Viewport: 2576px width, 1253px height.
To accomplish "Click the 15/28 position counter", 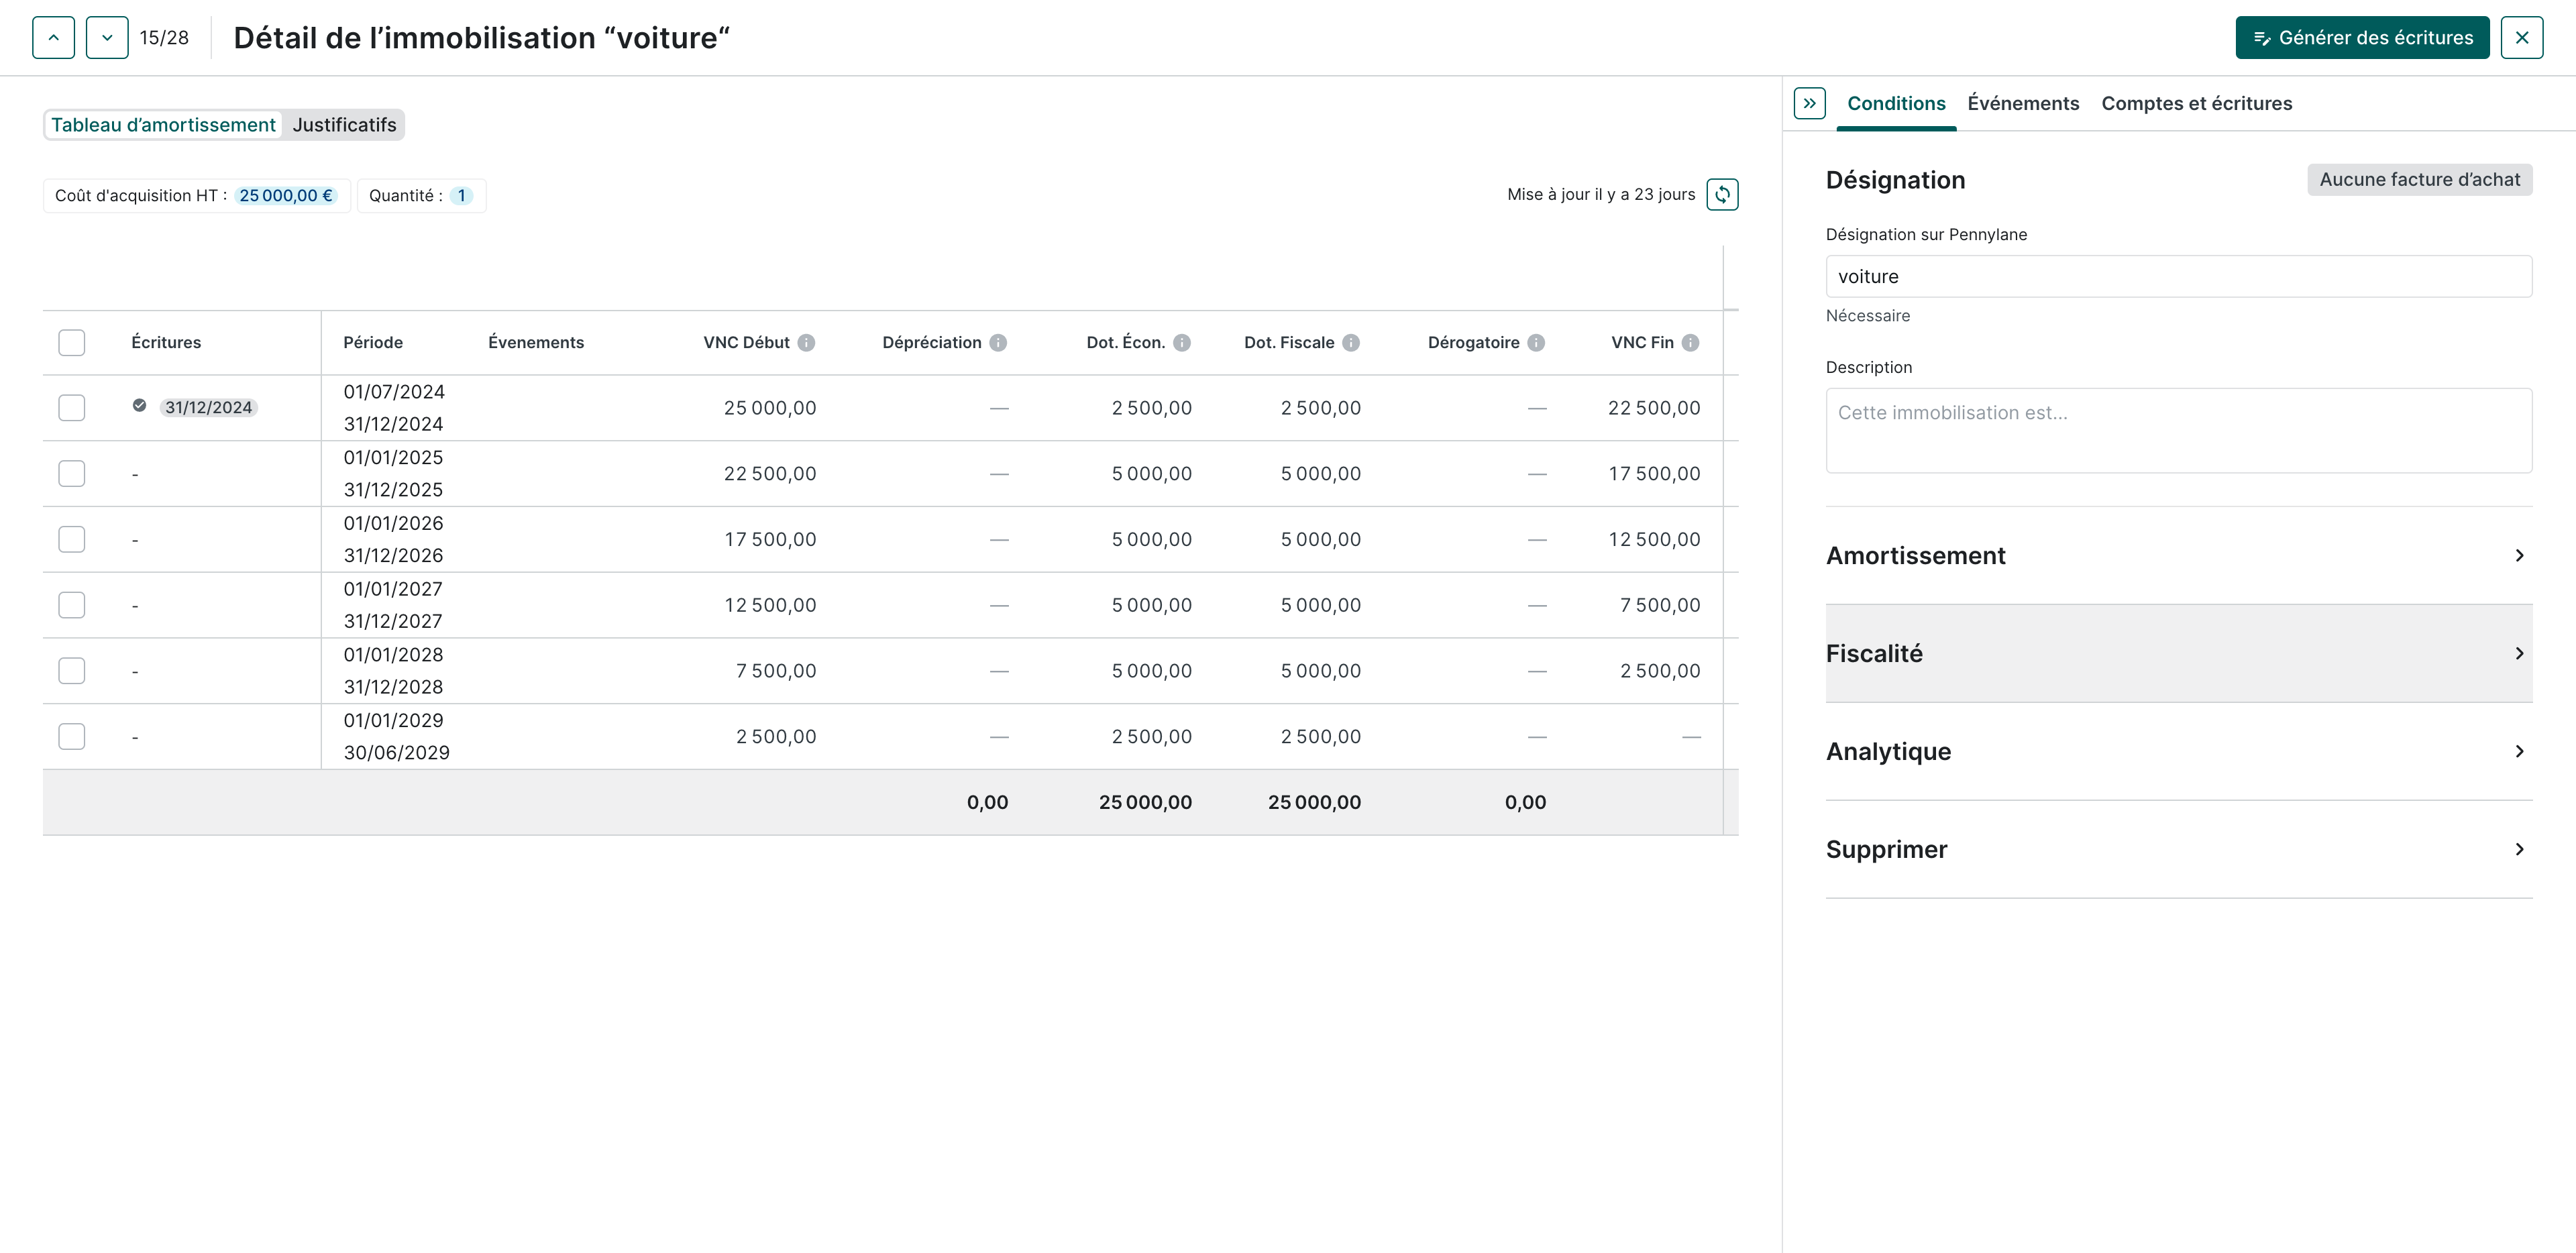I will [164, 38].
